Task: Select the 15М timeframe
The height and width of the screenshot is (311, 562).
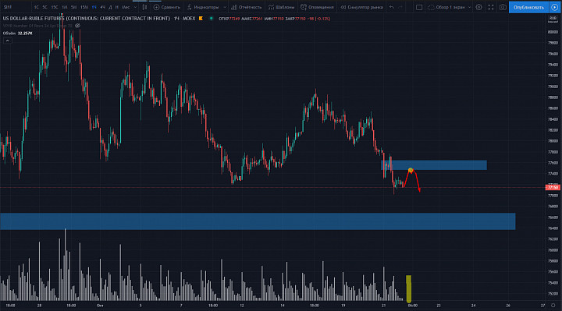Action: tap(84, 7)
